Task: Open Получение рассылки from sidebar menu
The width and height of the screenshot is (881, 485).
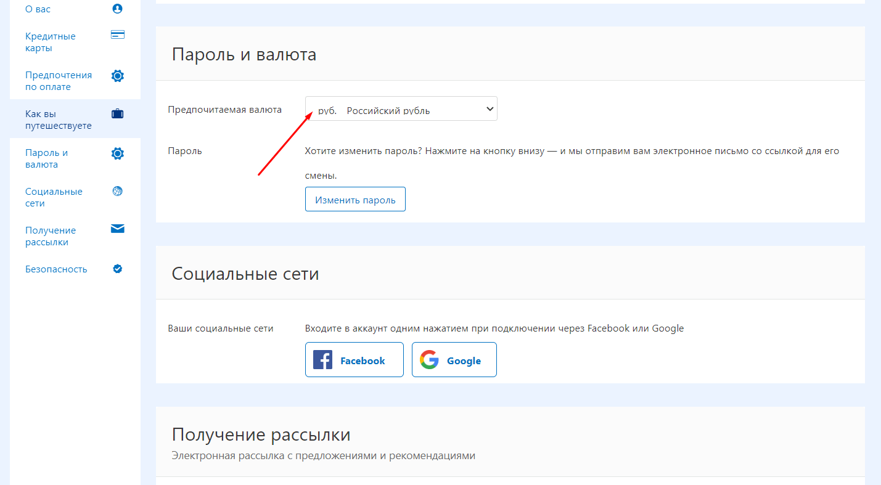Action: point(50,236)
